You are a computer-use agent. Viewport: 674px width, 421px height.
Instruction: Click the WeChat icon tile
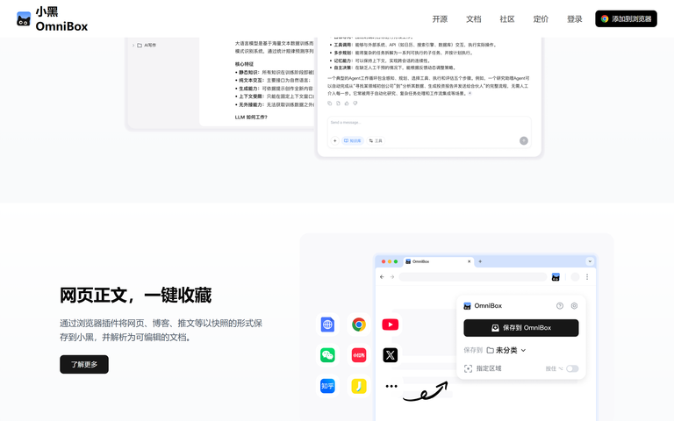pyautogui.click(x=327, y=355)
